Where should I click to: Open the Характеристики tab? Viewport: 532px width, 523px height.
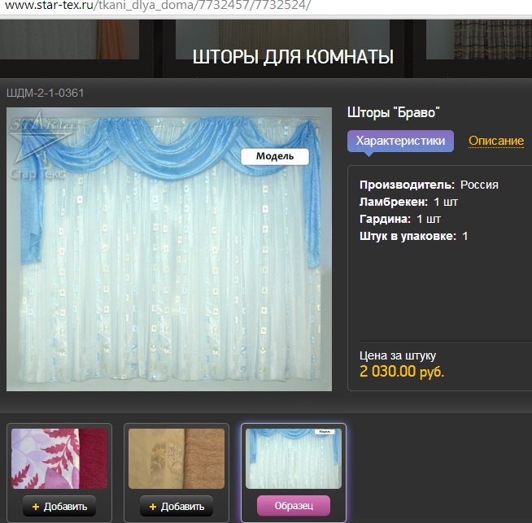pyautogui.click(x=400, y=141)
